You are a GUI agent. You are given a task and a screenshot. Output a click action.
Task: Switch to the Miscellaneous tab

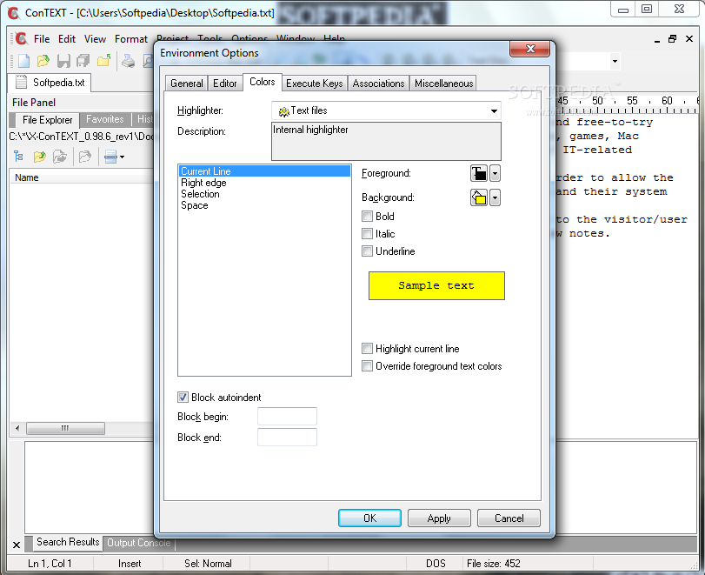click(x=443, y=84)
